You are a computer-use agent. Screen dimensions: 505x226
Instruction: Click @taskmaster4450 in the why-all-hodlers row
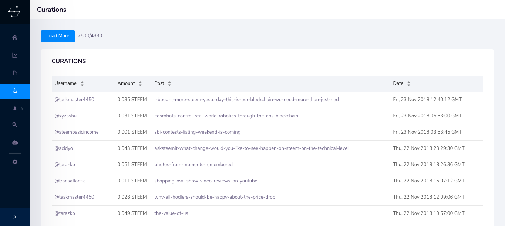point(74,197)
